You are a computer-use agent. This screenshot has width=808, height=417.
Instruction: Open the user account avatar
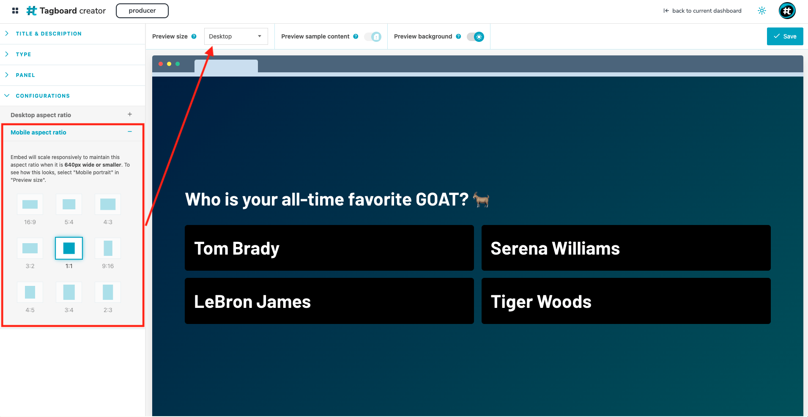[x=787, y=11]
